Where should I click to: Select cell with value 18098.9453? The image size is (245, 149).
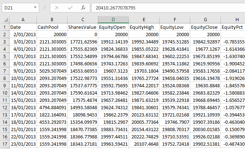83,115
